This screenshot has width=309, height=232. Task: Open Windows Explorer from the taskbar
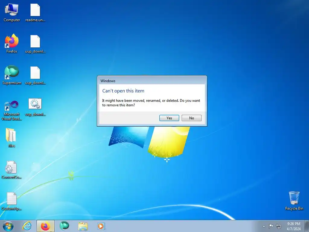click(83, 226)
